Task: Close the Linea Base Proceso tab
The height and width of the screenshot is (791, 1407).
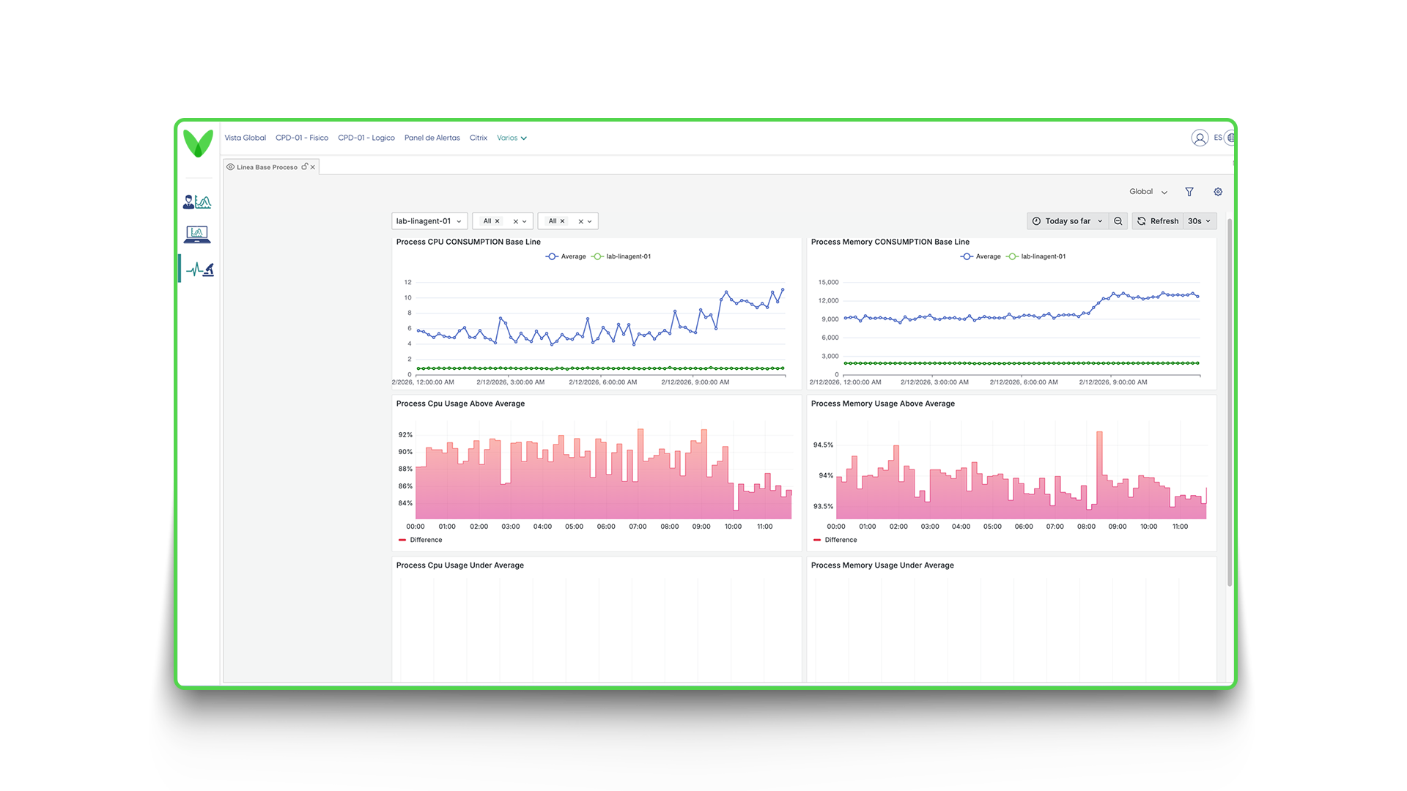Action: coord(313,167)
